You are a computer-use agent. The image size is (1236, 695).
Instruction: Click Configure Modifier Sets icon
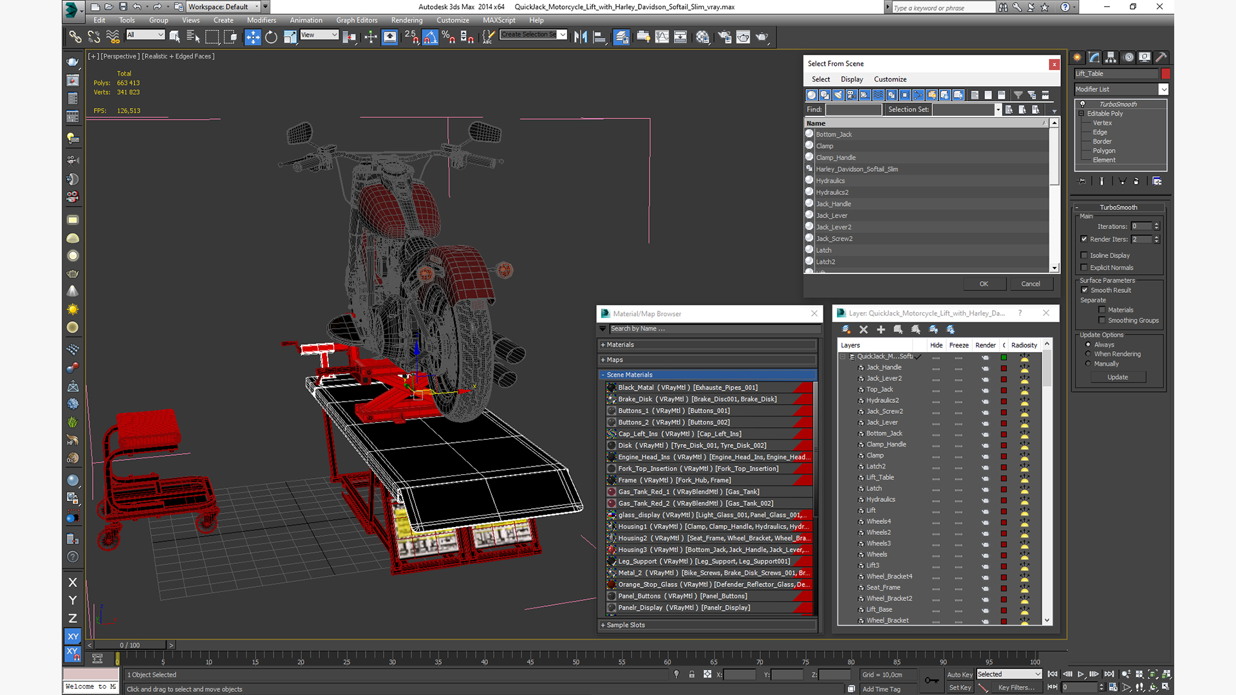1157,181
